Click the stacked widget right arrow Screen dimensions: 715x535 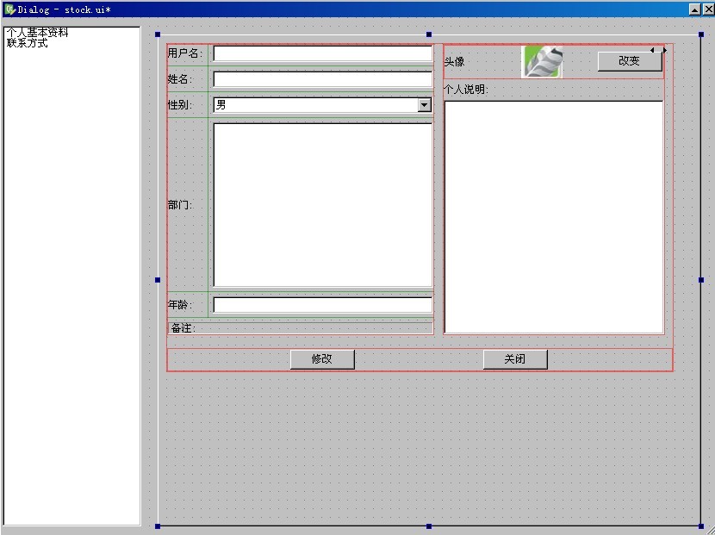[x=665, y=50]
